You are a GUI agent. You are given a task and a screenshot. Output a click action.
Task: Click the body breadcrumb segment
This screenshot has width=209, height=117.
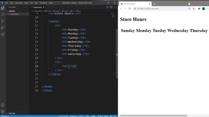click(56, 11)
